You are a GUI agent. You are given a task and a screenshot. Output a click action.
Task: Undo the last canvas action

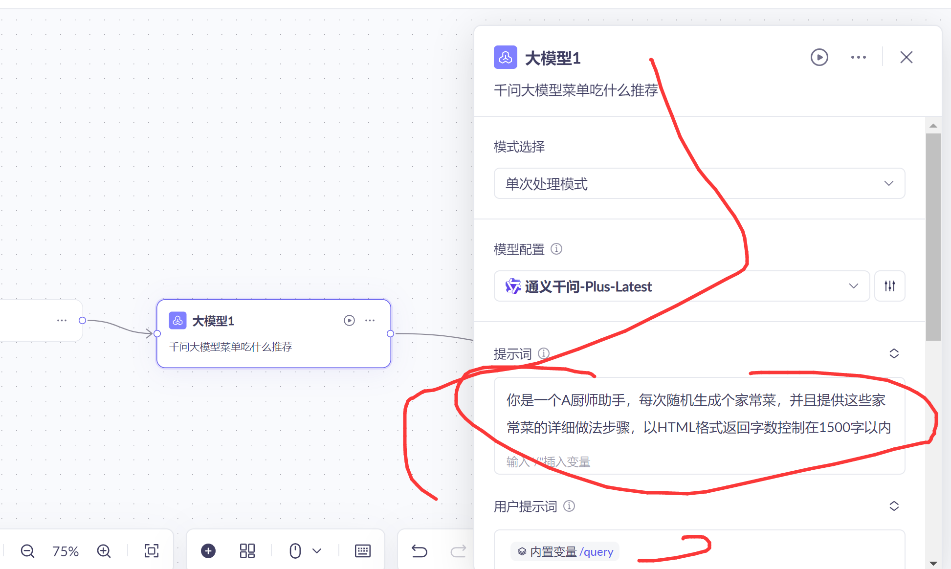click(x=419, y=551)
